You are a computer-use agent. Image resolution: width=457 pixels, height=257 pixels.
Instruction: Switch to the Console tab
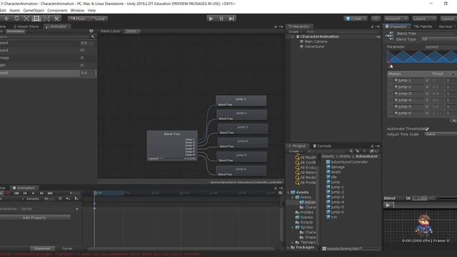coord(322,146)
